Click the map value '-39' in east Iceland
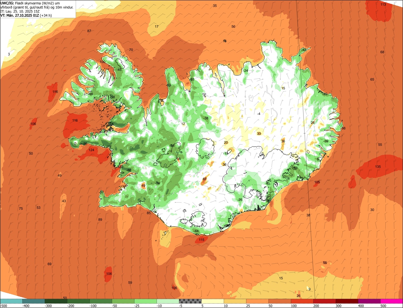This screenshot has width=403, height=308. (x=326, y=141)
